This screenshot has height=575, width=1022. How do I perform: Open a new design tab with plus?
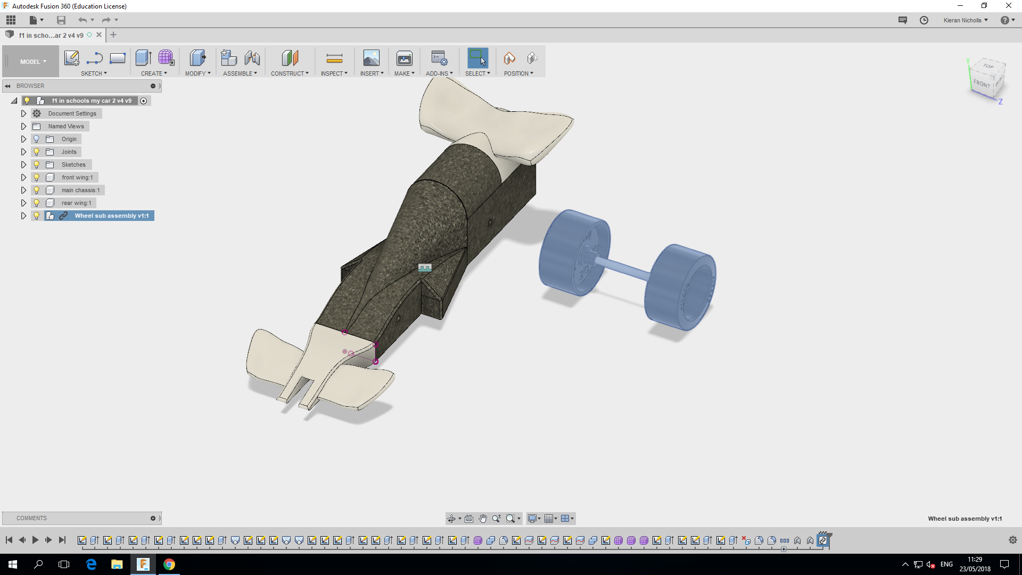click(x=113, y=35)
